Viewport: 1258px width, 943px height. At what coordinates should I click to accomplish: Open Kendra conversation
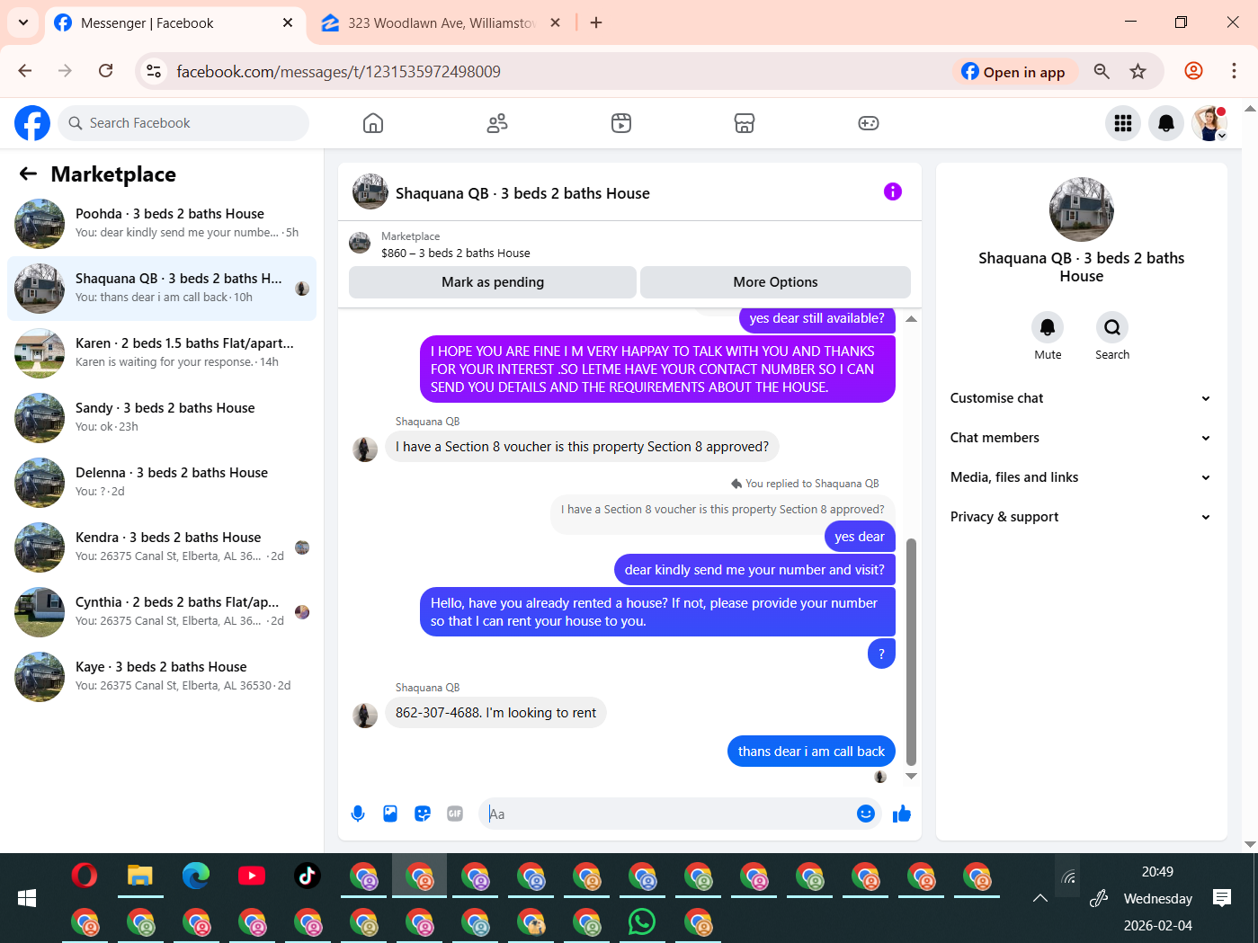[162, 547]
